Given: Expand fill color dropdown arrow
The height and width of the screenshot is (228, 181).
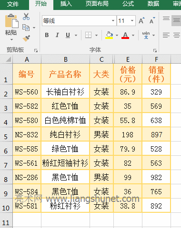Looking at the screenshot, I should [117, 35].
